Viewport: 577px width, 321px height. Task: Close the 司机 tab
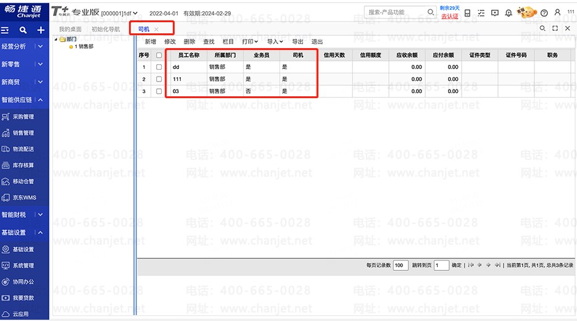(x=156, y=29)
